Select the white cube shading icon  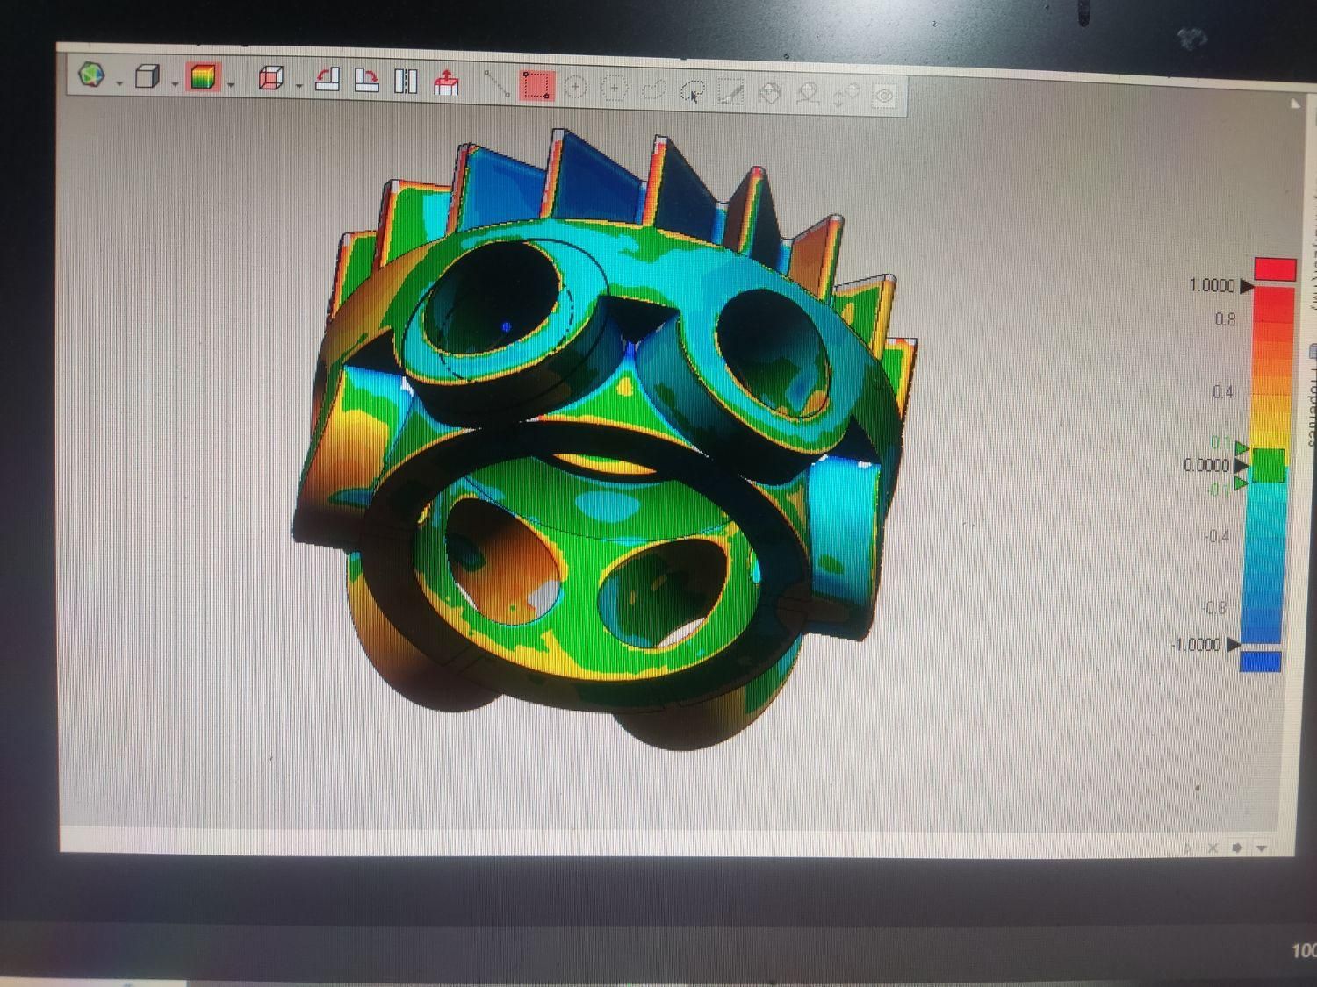click(148, 77)
